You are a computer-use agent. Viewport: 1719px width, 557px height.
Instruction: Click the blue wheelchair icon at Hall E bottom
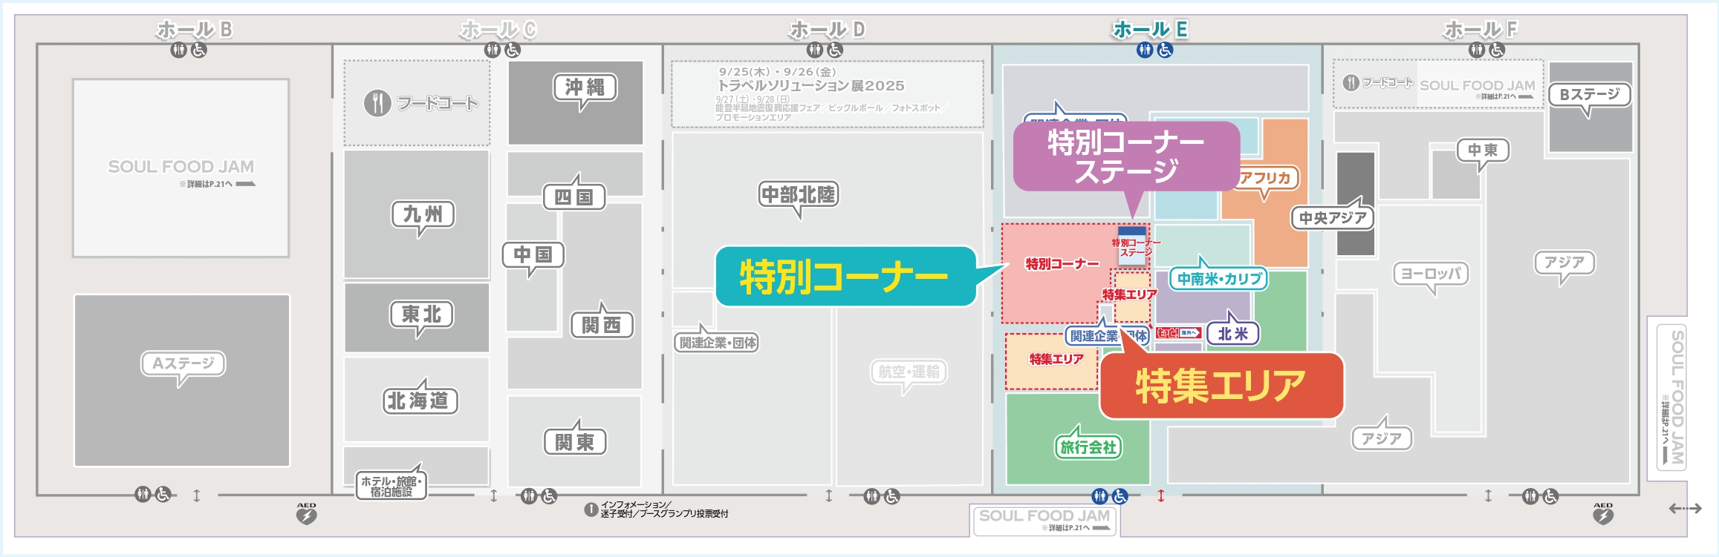tap(1120, 495)
